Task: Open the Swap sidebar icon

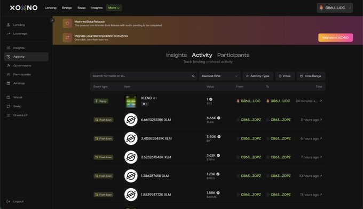Action: 9,106
